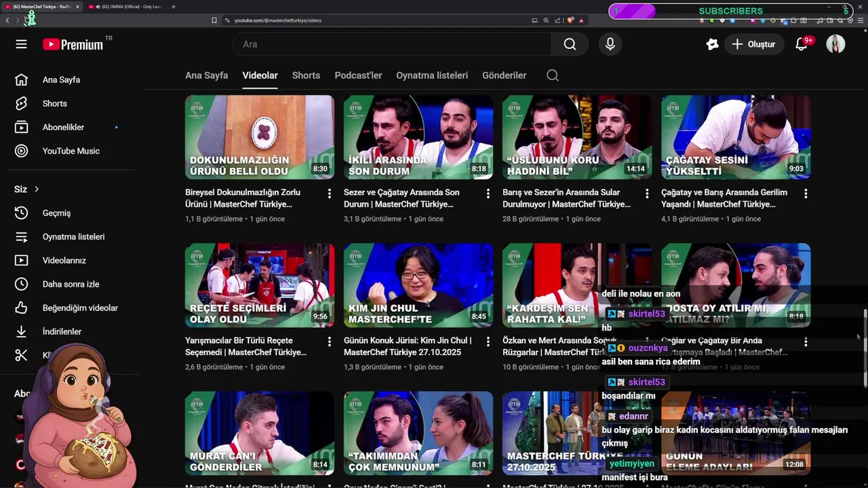Open options for Sezer ve Çağatay video
The image size is (868, 488).
pyautogui.click(x=488, y=194)
